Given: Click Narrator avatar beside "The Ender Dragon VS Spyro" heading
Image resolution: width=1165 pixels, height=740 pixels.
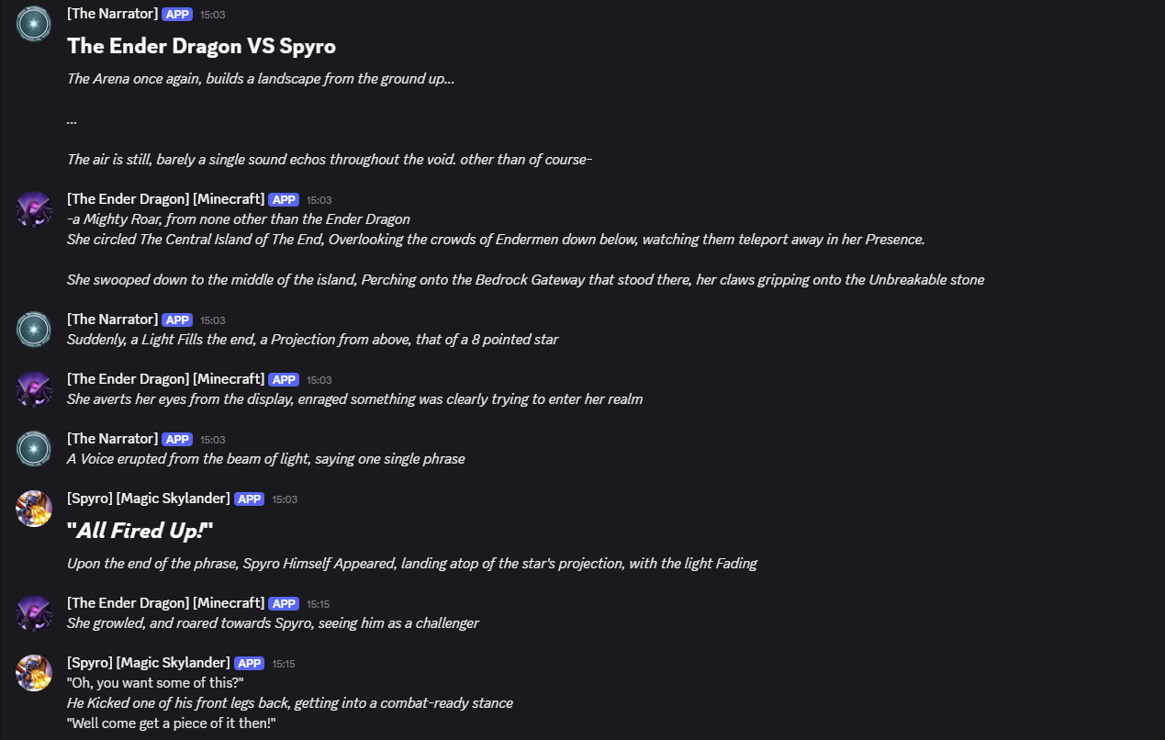Looking at the screenshot, I should coord(34,23).
